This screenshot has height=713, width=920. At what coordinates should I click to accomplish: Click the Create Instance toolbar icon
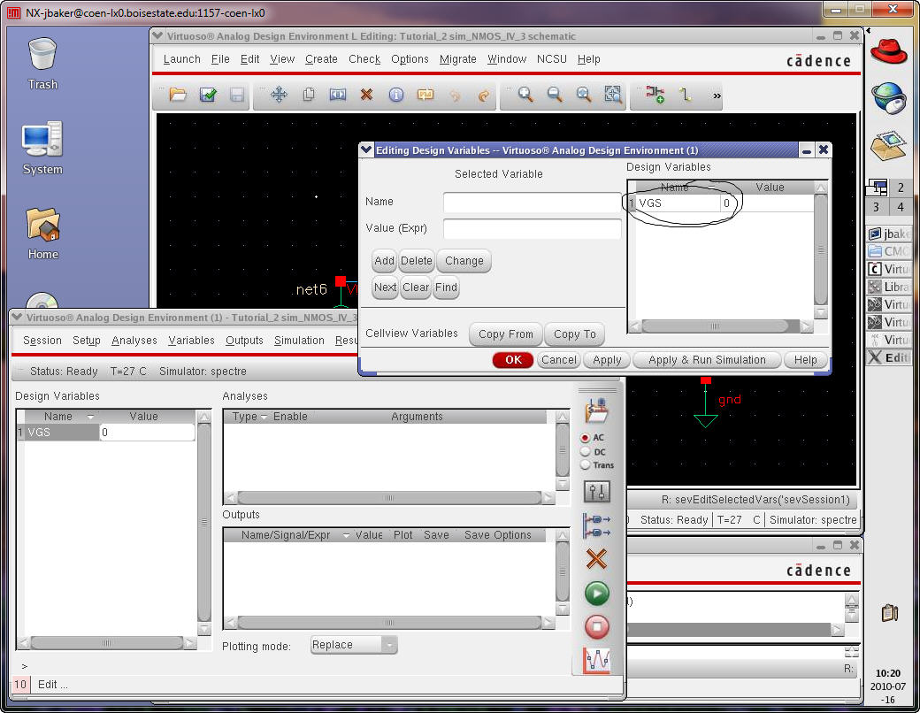[x=655, y=95]
